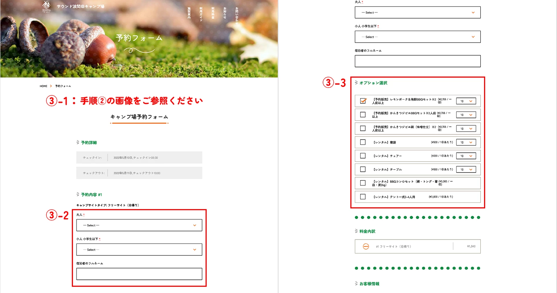Select お問い合わせ in the header navigation
This screenshot has width=557, height=293.
237,15
